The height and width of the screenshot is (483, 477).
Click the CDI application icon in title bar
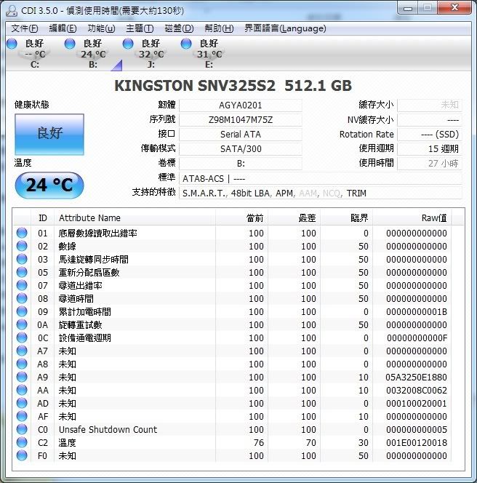pos(12,11)
